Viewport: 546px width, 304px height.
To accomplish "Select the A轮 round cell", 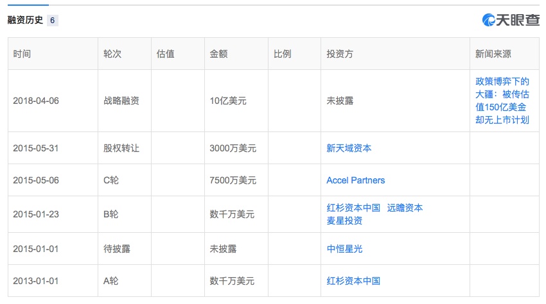I will coord(110,281).
